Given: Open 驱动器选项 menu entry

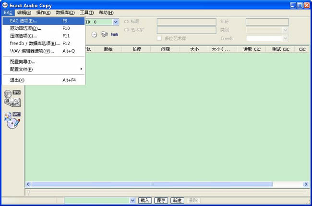Looking at the screenshot, I should (44, 28).
